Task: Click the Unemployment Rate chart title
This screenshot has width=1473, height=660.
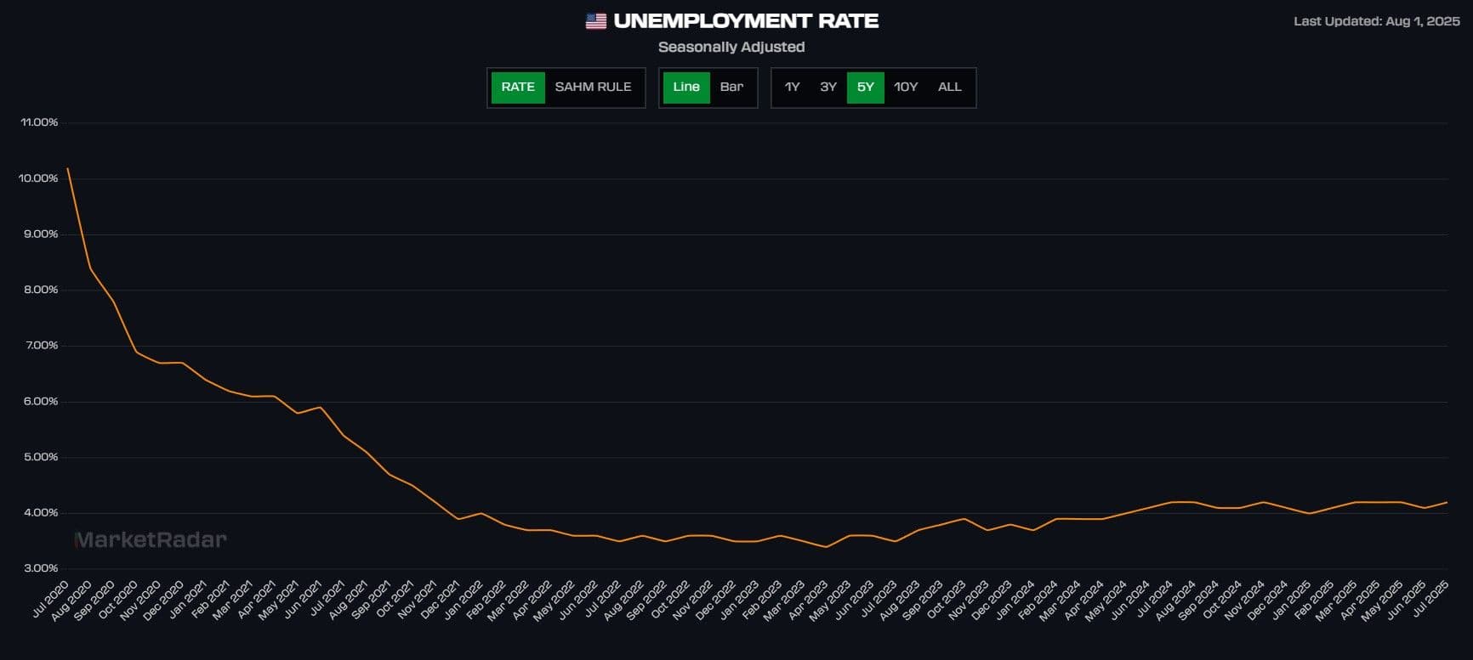Action: tap(746, 21)
